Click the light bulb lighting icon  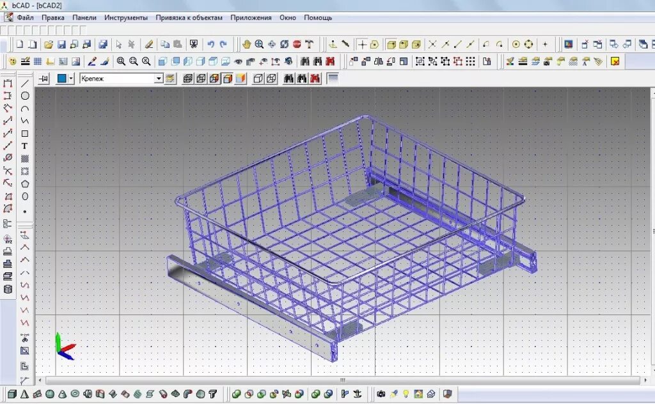click(x=406, y=394)
